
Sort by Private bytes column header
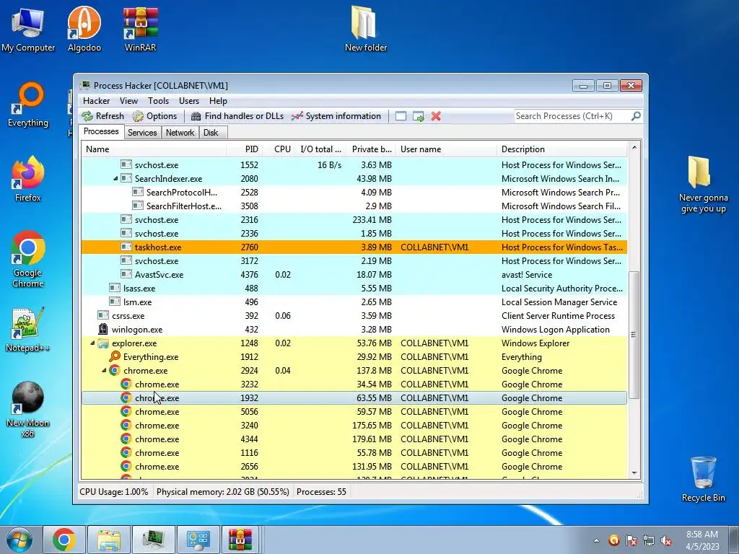[x=371, y=149]
